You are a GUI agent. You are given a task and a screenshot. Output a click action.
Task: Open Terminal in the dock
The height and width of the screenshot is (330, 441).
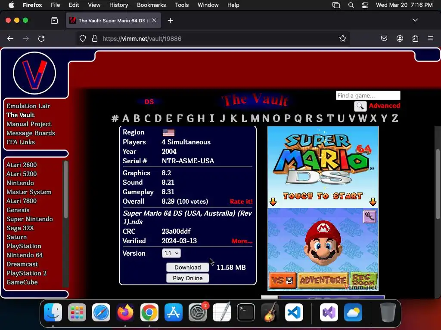246,312
